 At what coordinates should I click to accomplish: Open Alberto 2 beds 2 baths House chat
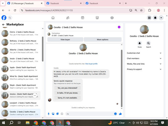pos(20,51)
